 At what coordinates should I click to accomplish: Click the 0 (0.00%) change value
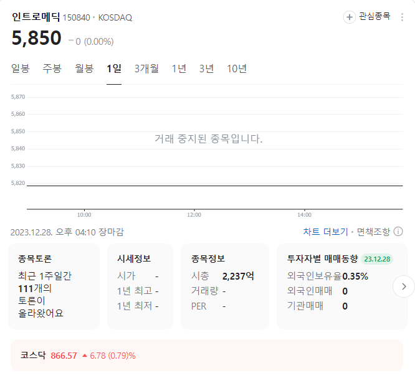94,42
